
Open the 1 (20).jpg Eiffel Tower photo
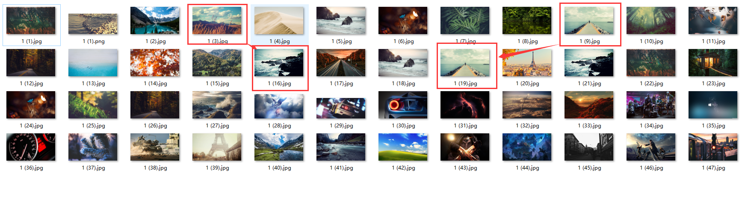(x=527, y=63)
